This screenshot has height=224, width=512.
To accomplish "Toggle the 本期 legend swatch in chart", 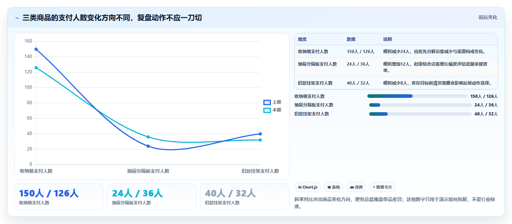I will pyautogui.click(x=267, y=110).
